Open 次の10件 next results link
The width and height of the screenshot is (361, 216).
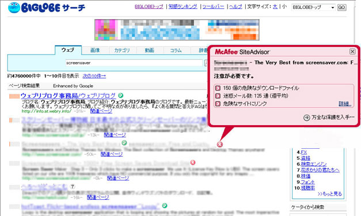tap(94, 76)
